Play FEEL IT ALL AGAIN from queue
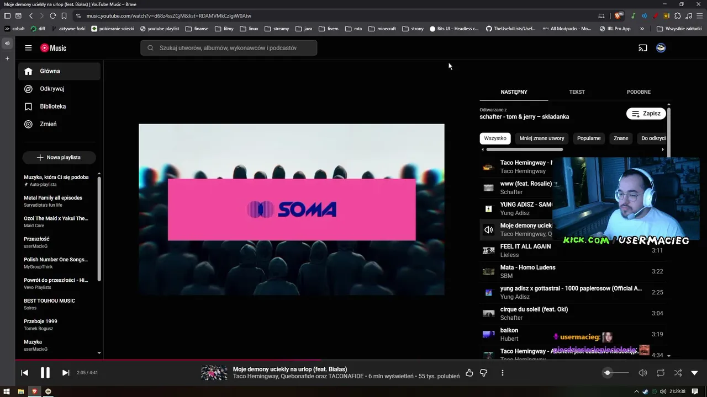 (x=573, y=250)
